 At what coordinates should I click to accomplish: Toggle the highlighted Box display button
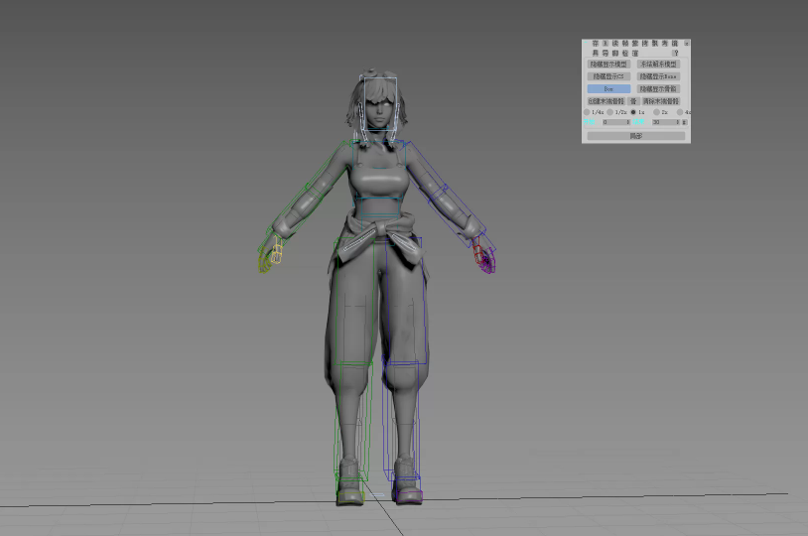click(x=608, y=88)
